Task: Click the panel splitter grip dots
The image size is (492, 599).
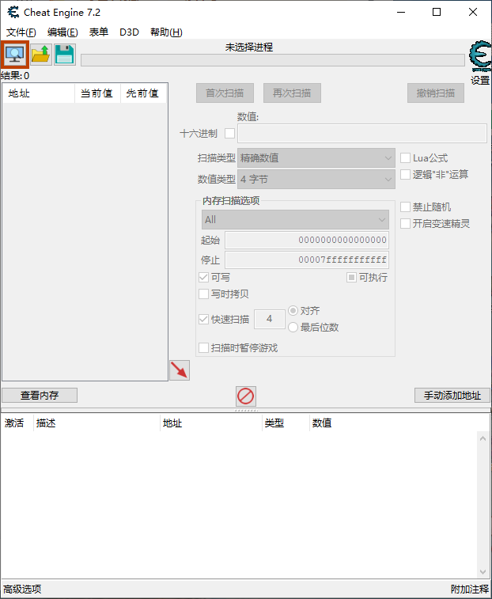Action: tap(246, 411)
